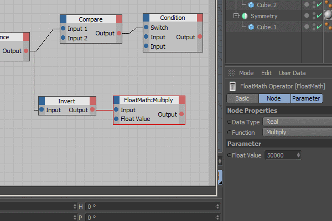
Task: Click the Cube.2 object icon
Action: click(251, 5)
